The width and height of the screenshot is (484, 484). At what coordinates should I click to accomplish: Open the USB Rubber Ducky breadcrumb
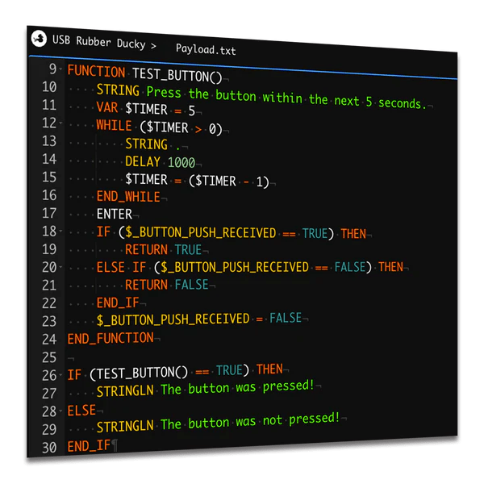tap(98, 42)
